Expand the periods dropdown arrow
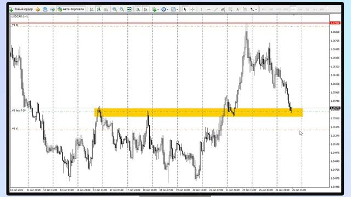This screenshot has height=197, width=351. coord(168,10)
